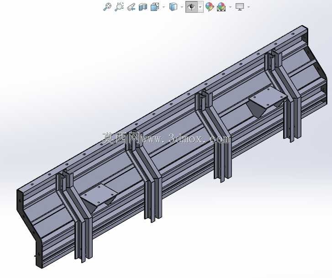Click the Display Style cube icon
The width and height of the screenshot is (332, 278).
173,7
